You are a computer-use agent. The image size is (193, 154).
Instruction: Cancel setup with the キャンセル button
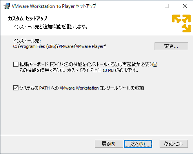coord(174,144)
